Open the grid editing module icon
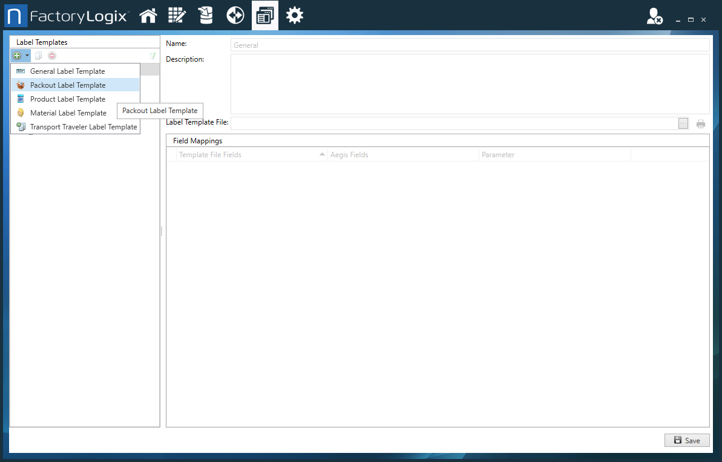 [x=177, y=15]
